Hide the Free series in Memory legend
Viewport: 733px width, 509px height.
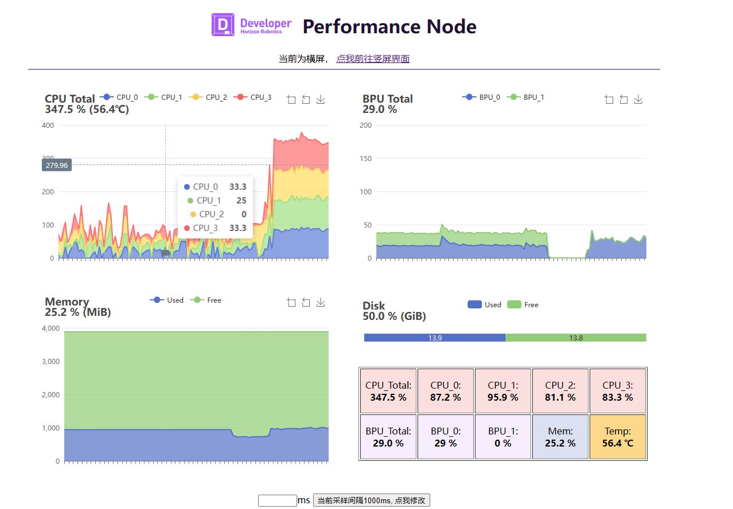coord(206,300)
